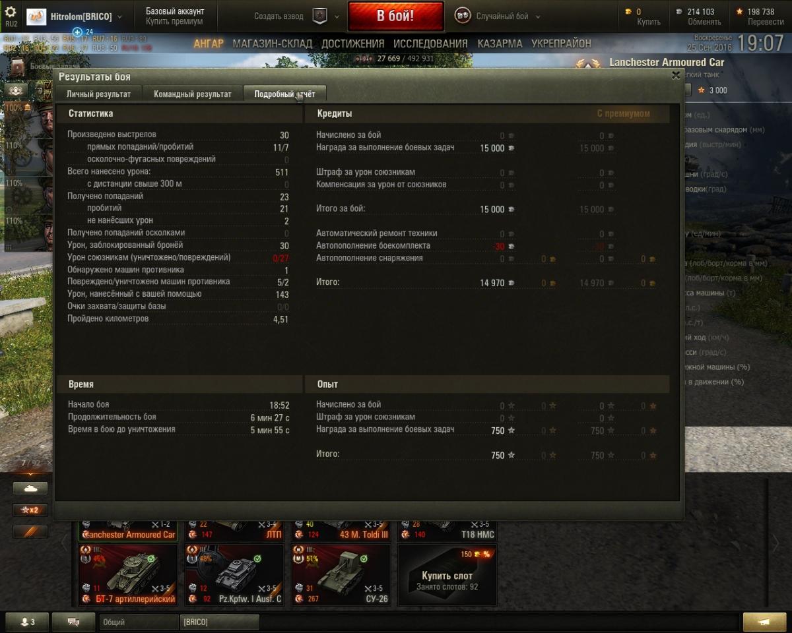The image size is (792, 633).
Task: Click the notifications megaphone button
Action: [x=764, y=622]
